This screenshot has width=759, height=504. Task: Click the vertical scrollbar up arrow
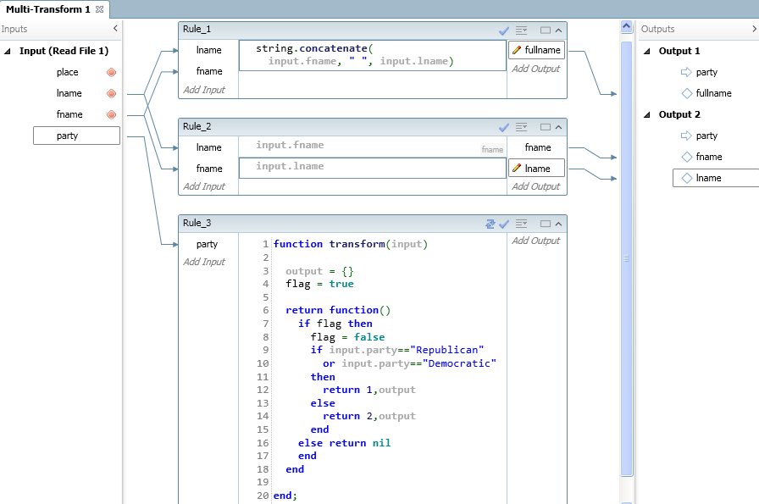pos(627,28)
